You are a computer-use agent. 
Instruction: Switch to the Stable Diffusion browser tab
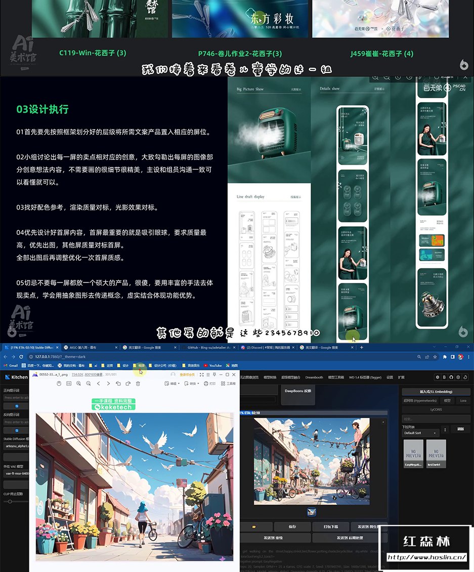(x=31, y=348)
